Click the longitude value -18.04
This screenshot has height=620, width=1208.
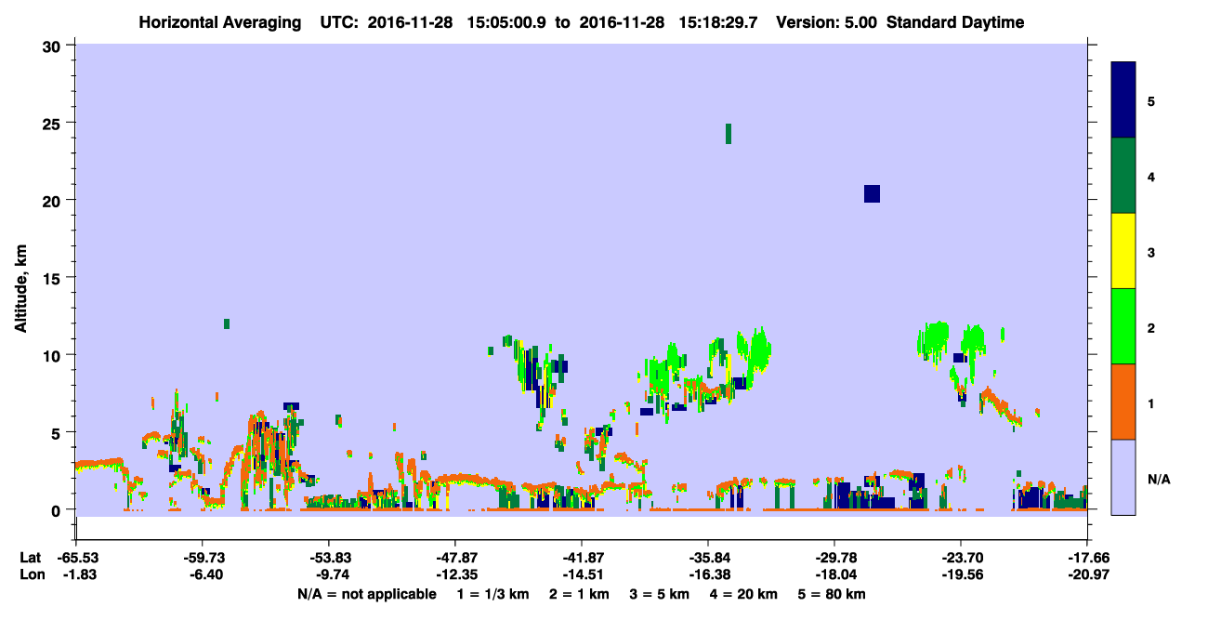(x=834, y=574)
